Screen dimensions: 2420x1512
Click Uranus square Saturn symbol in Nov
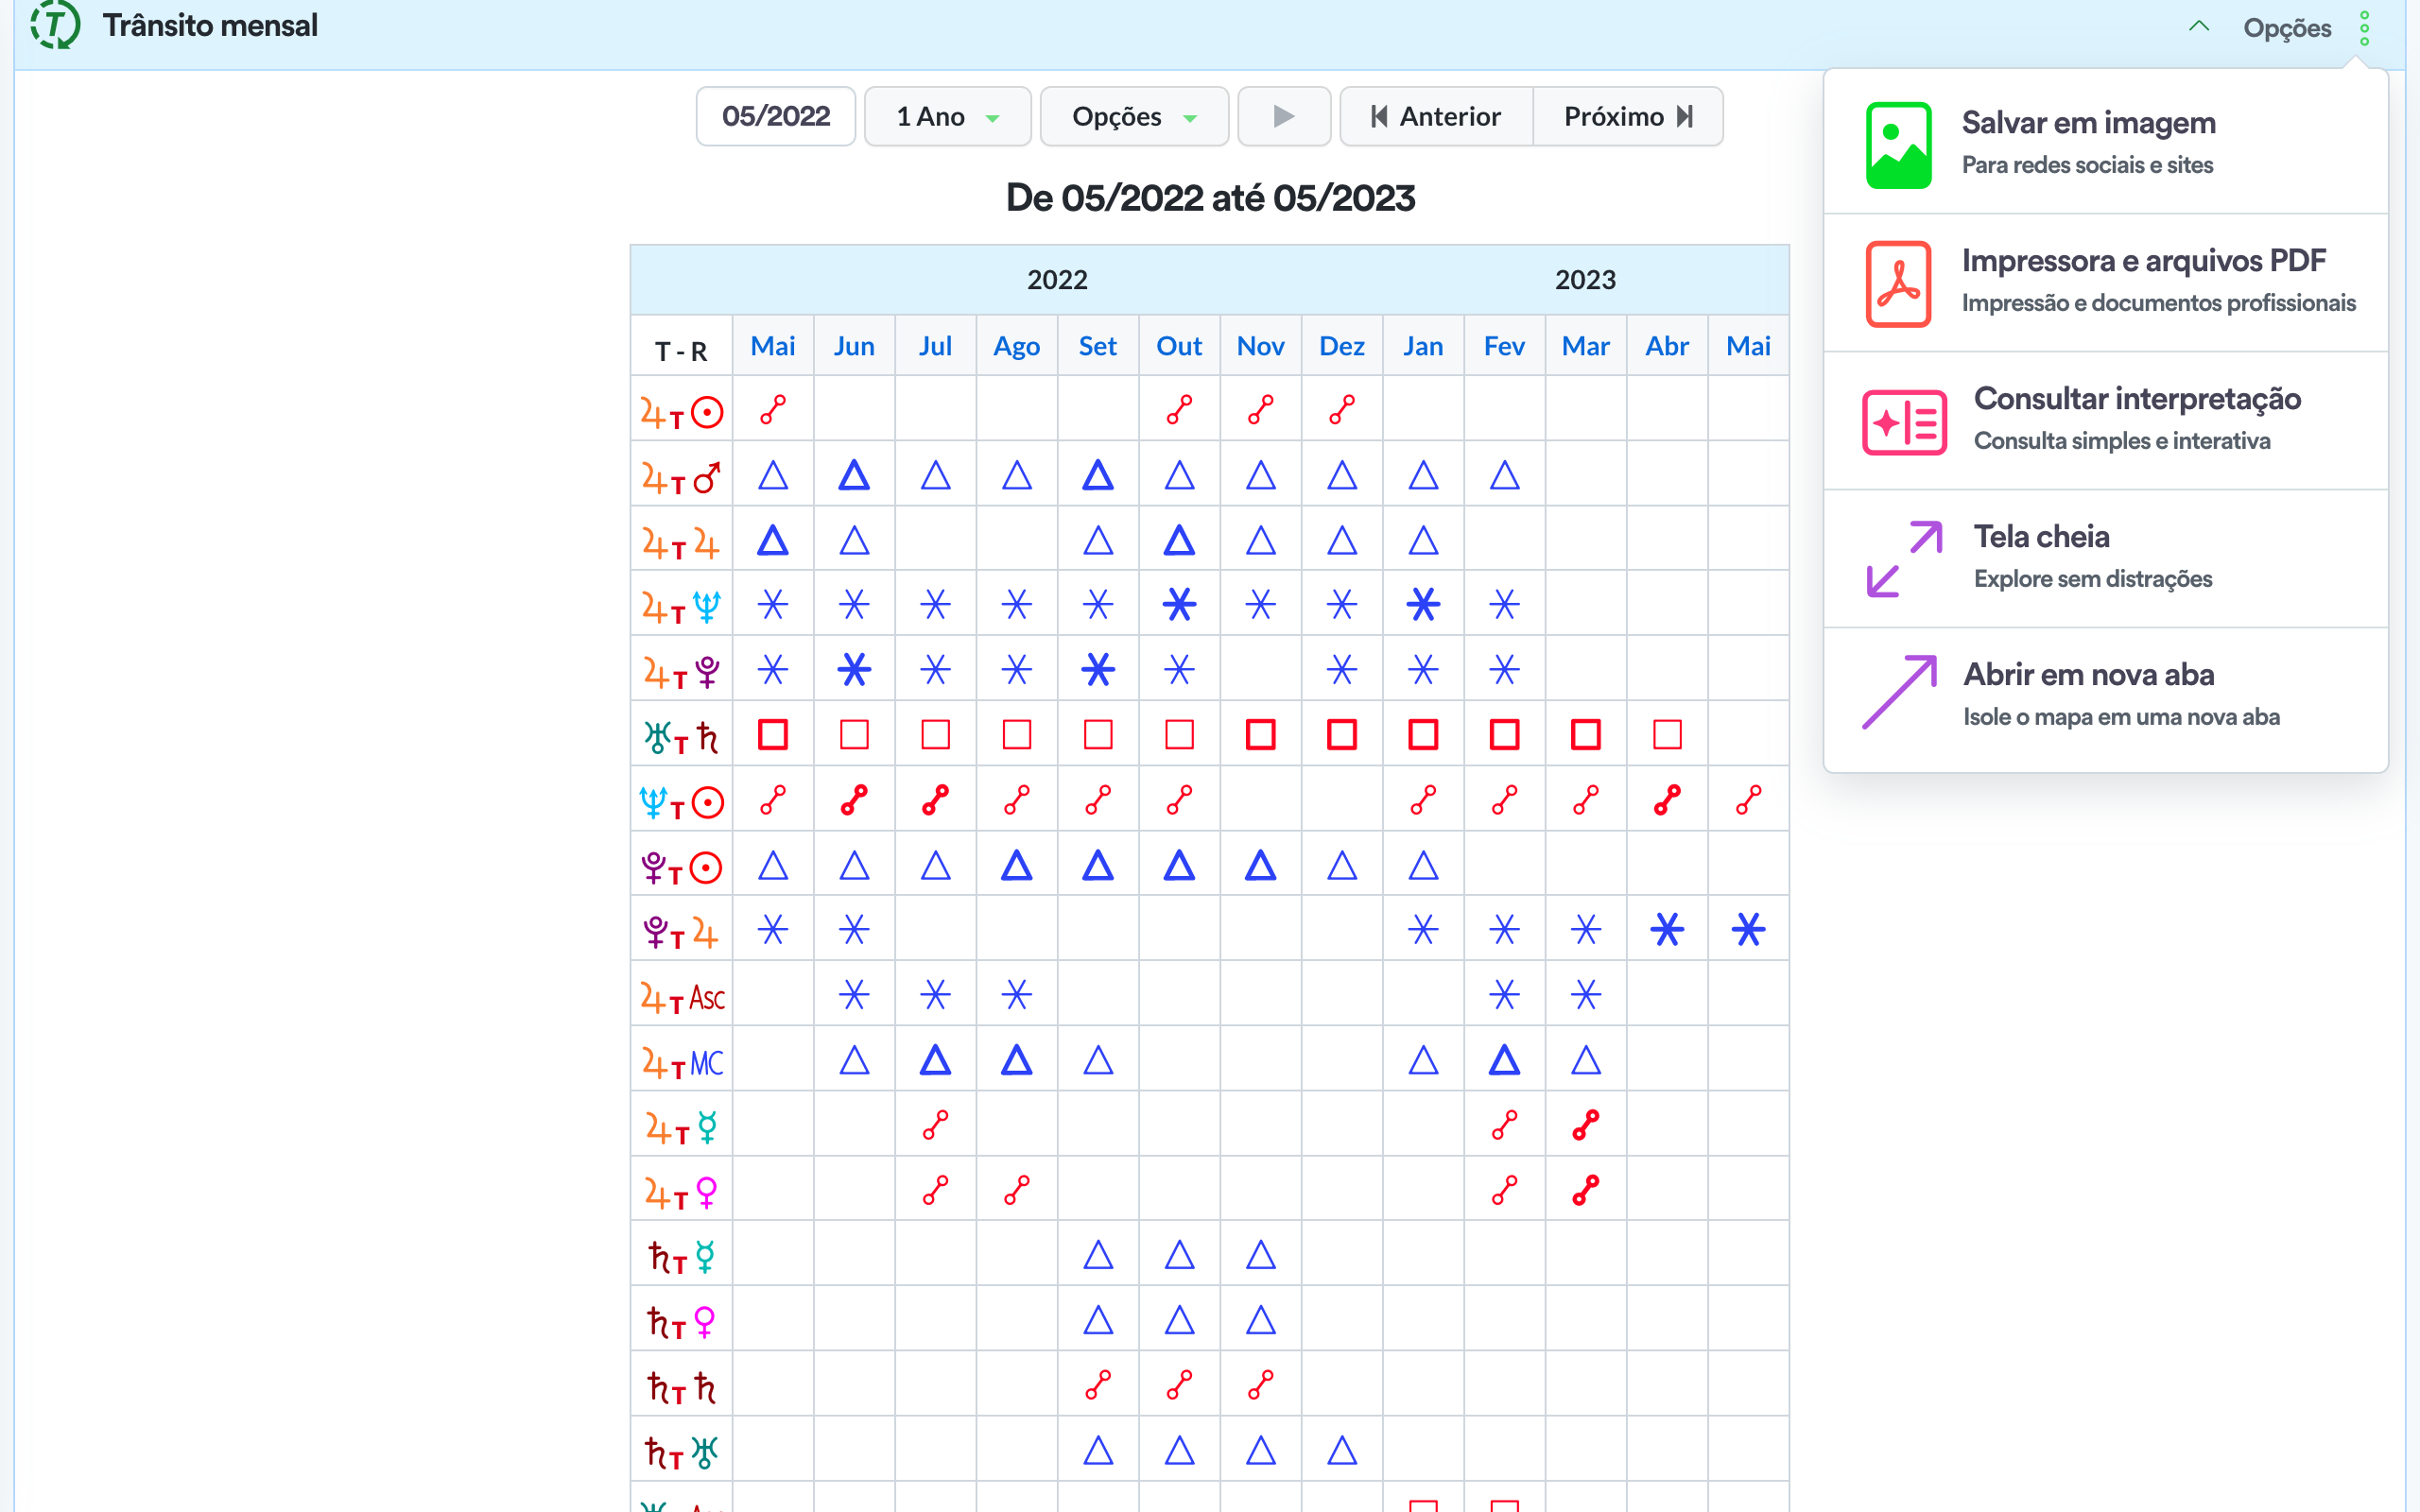(x=1260, y=735)
